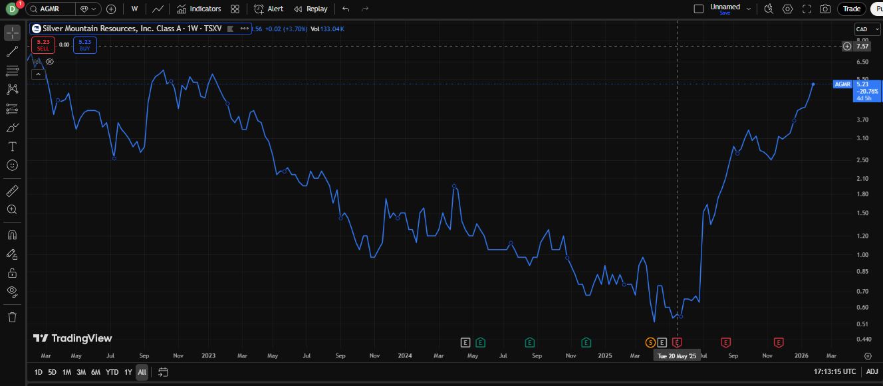This screenshot has height=386, width=883.
Task: Open the three-dot more menu in legend
Action: point(245,29)
